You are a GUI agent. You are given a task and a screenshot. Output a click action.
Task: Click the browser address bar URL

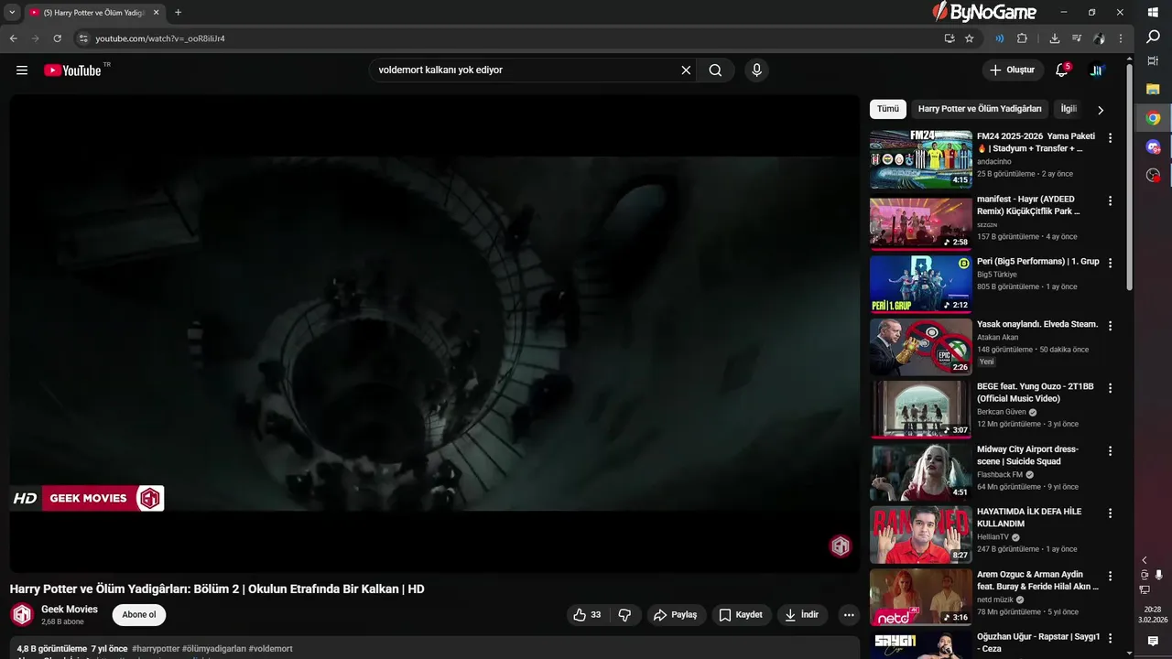click(x=160, y=38)
